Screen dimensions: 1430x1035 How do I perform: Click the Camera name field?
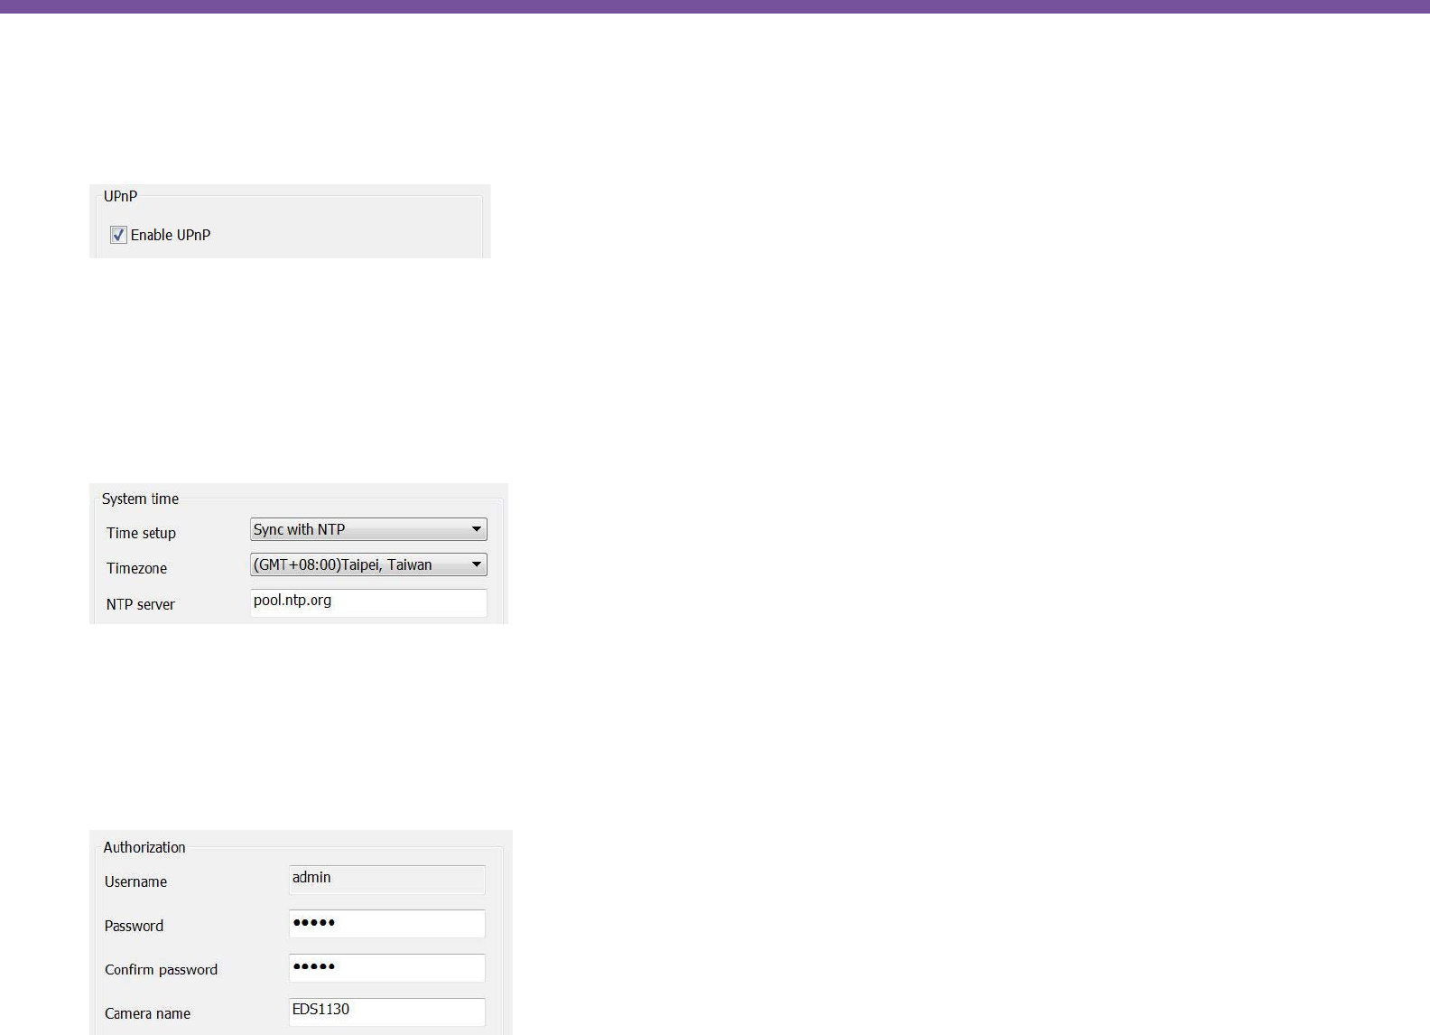pos(387,1012)
